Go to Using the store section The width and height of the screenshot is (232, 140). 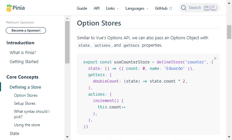click(27, 125)
